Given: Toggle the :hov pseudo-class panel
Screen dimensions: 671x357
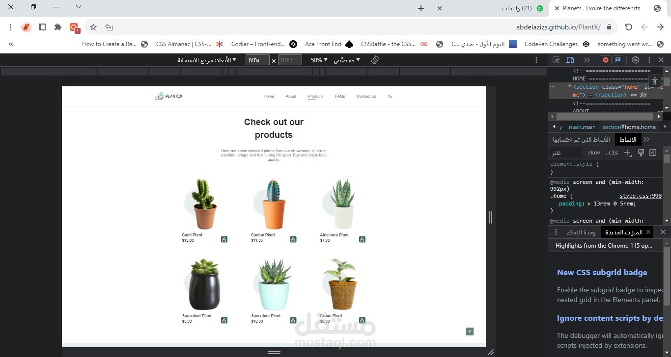Looking at the screenshot, I should click(x=593, y=153).
